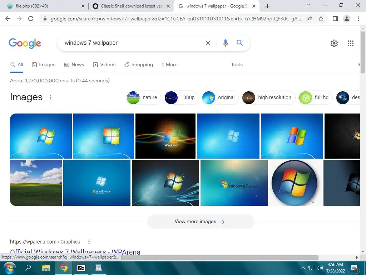
Task: Open the tab search dropdown arrow
Action: pyautogui.click(x=308, y=5)
